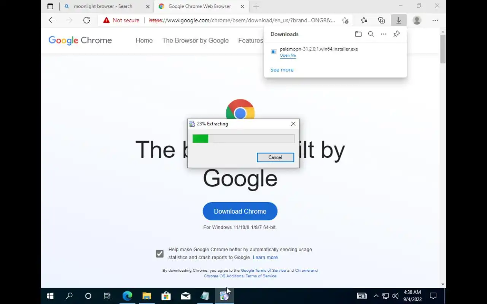The height and width of the screenshot is (304, 487).
Task: Open Task View on the taskbar
Action: coord(107,296)
